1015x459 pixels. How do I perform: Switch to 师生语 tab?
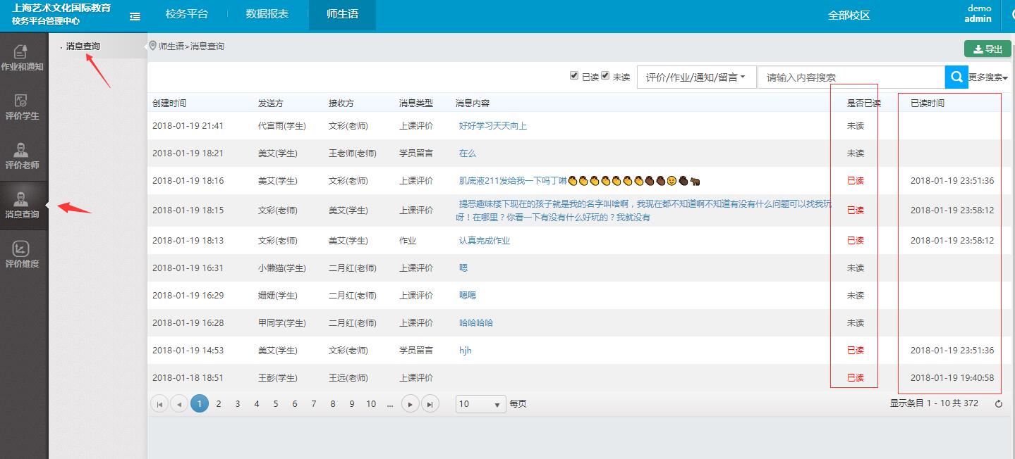pos(342,15)
